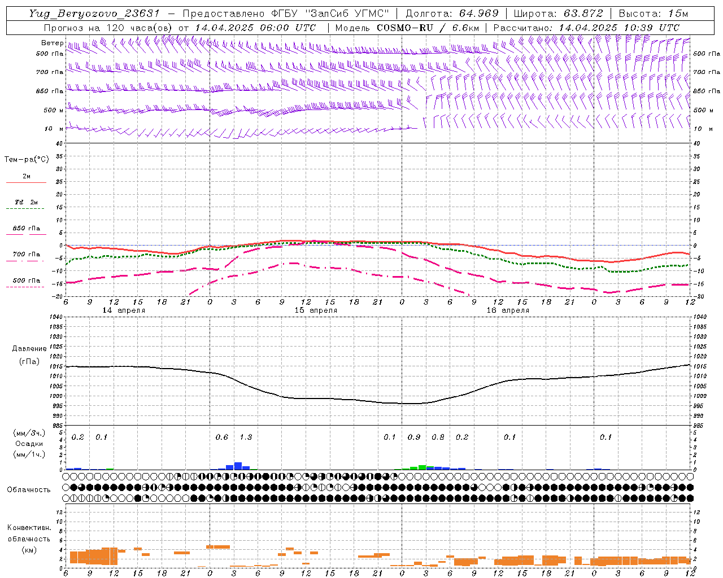Click the precipitation value 0.9
This screenshot has width=723, height=578.
pyautogui.click(x=414, y=437)
